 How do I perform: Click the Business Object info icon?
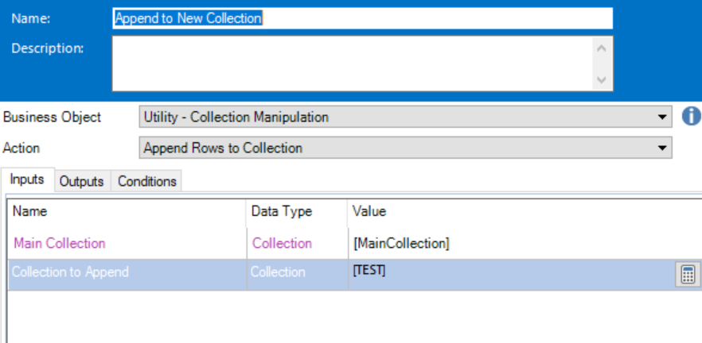click(x=692, y=117)
